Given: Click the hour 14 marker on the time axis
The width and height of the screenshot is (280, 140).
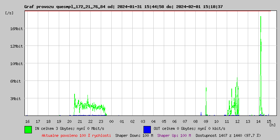Looking at the screenshot, I should point(258,121).
